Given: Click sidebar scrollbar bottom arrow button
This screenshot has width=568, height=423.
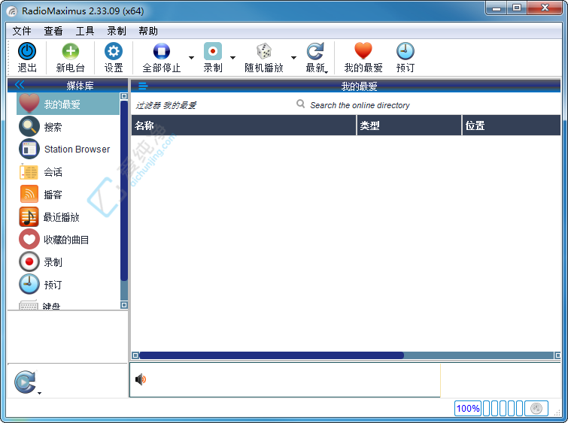Looking at the screenshot, I should [x=124, y=305].
